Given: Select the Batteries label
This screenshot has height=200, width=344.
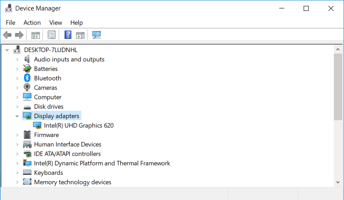Looking at the screenshot, I should pyautogui.click(x=46, y=69).
